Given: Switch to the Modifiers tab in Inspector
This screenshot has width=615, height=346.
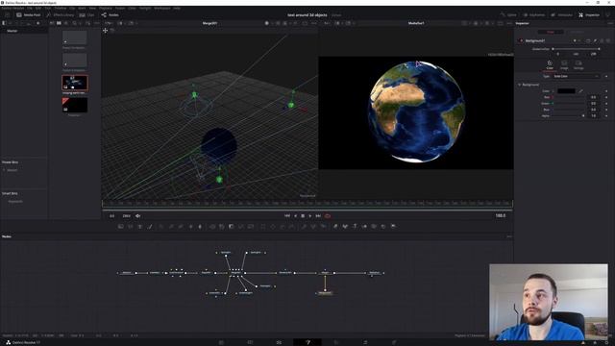Looking at the screenshot, I should [577, 32].
